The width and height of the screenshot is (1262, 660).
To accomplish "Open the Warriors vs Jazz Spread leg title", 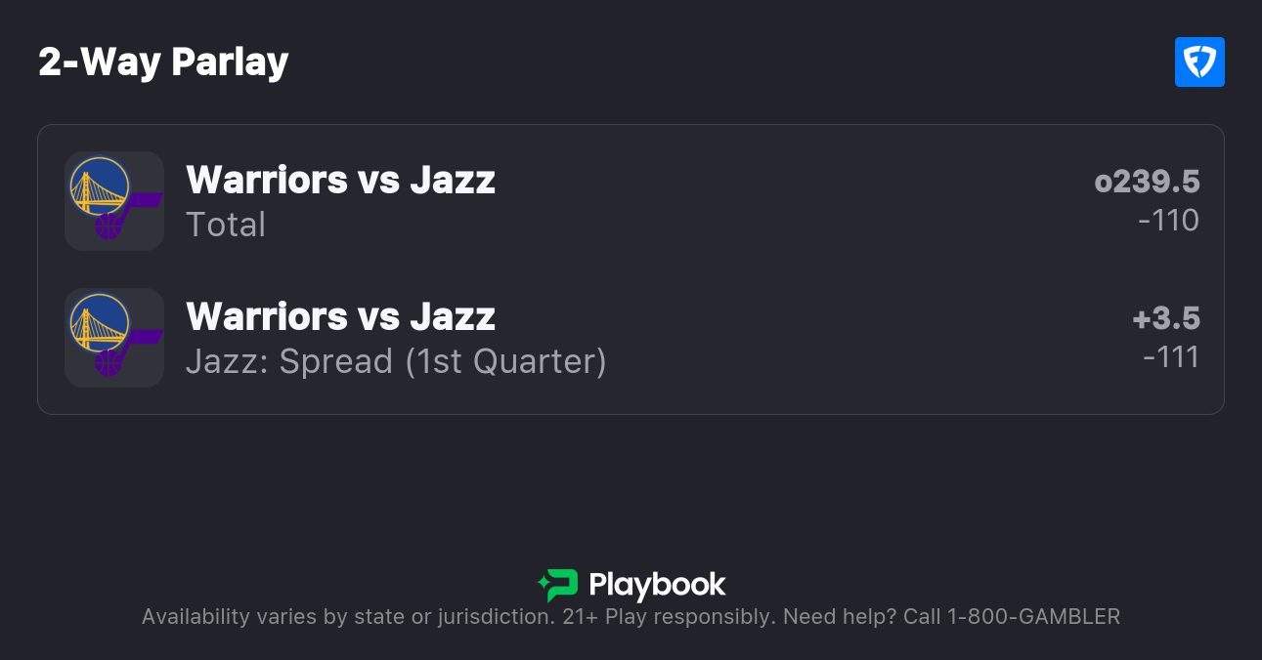I will pyautogui.click(x=340, y=316).
